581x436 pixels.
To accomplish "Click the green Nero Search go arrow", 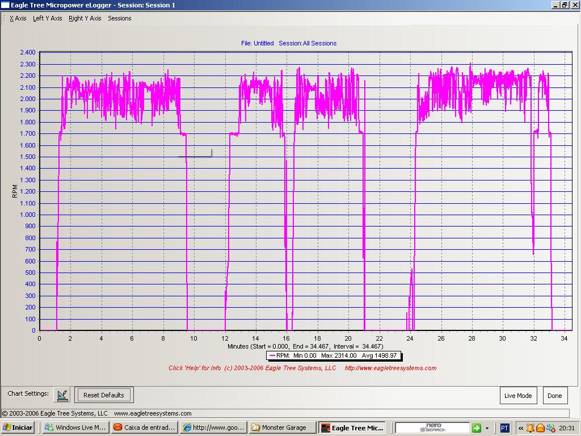I will point(477,428).
